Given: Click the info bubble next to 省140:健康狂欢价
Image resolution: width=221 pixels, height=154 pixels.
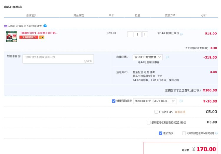Looking at the screenshot, I should pos(182,34).
